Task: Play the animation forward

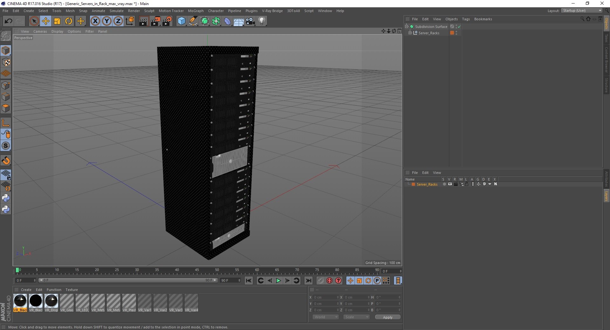Action: [x=278, y=280]
